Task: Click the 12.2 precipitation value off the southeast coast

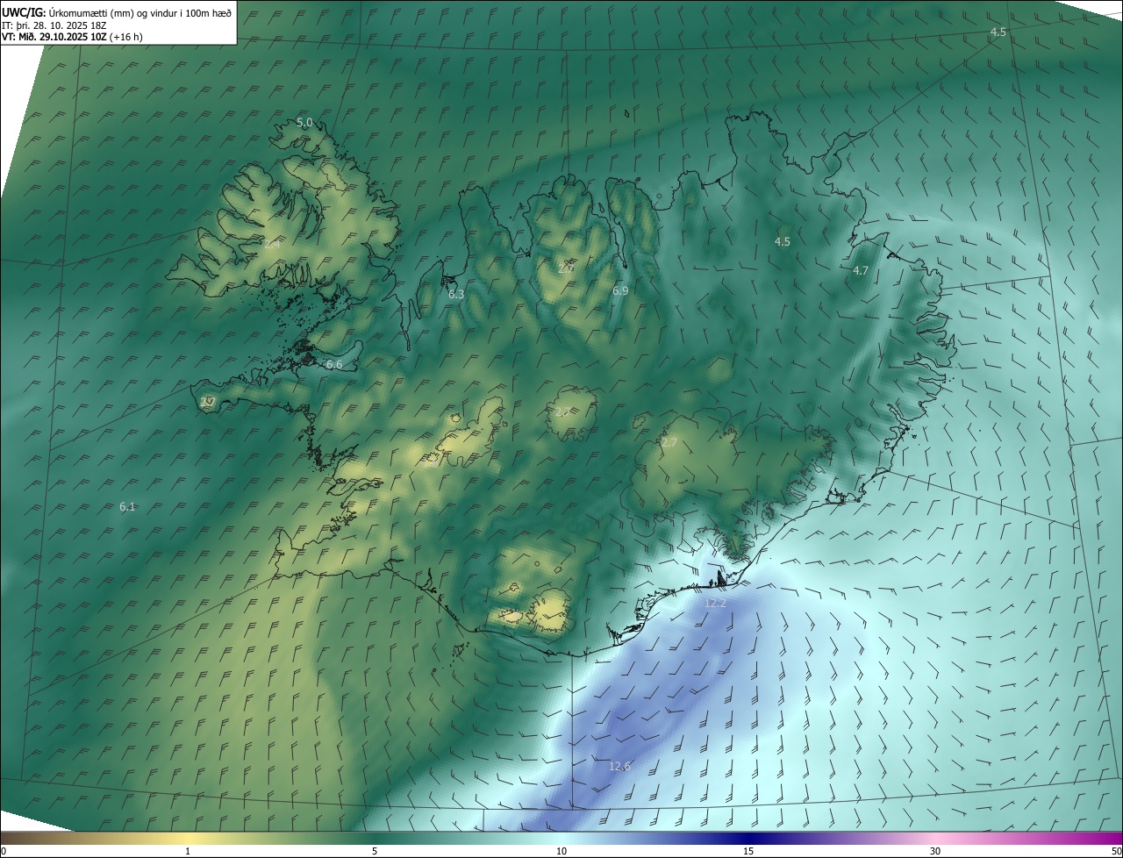Action: point(716,604)
